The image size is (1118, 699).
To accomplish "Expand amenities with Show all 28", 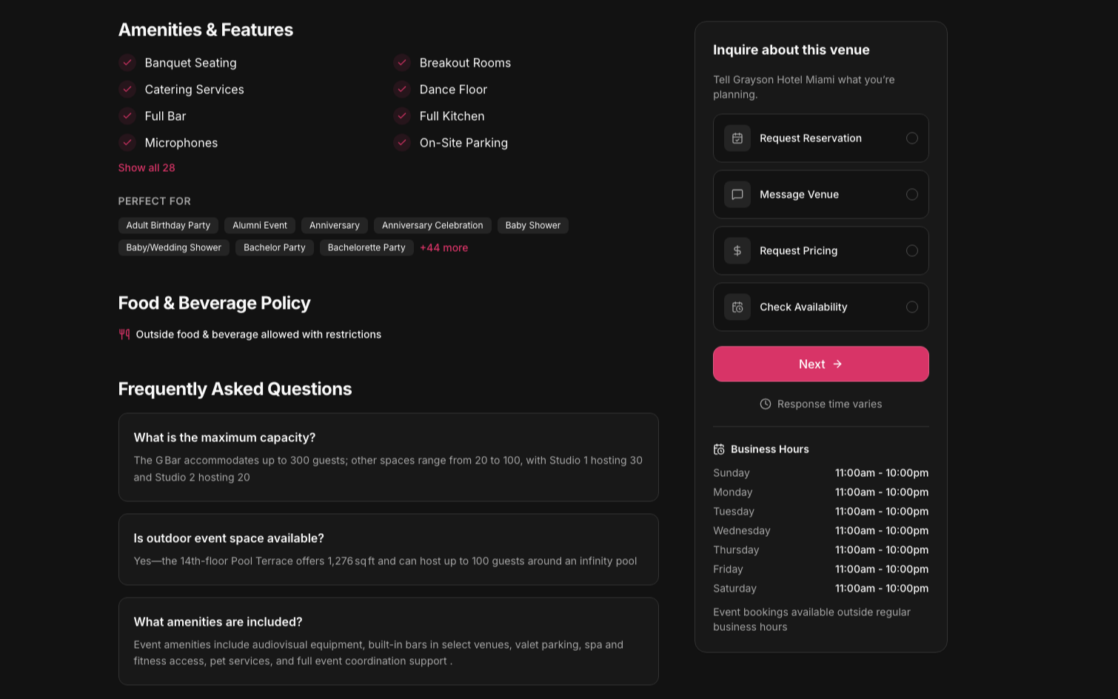I will click(147, 168).
